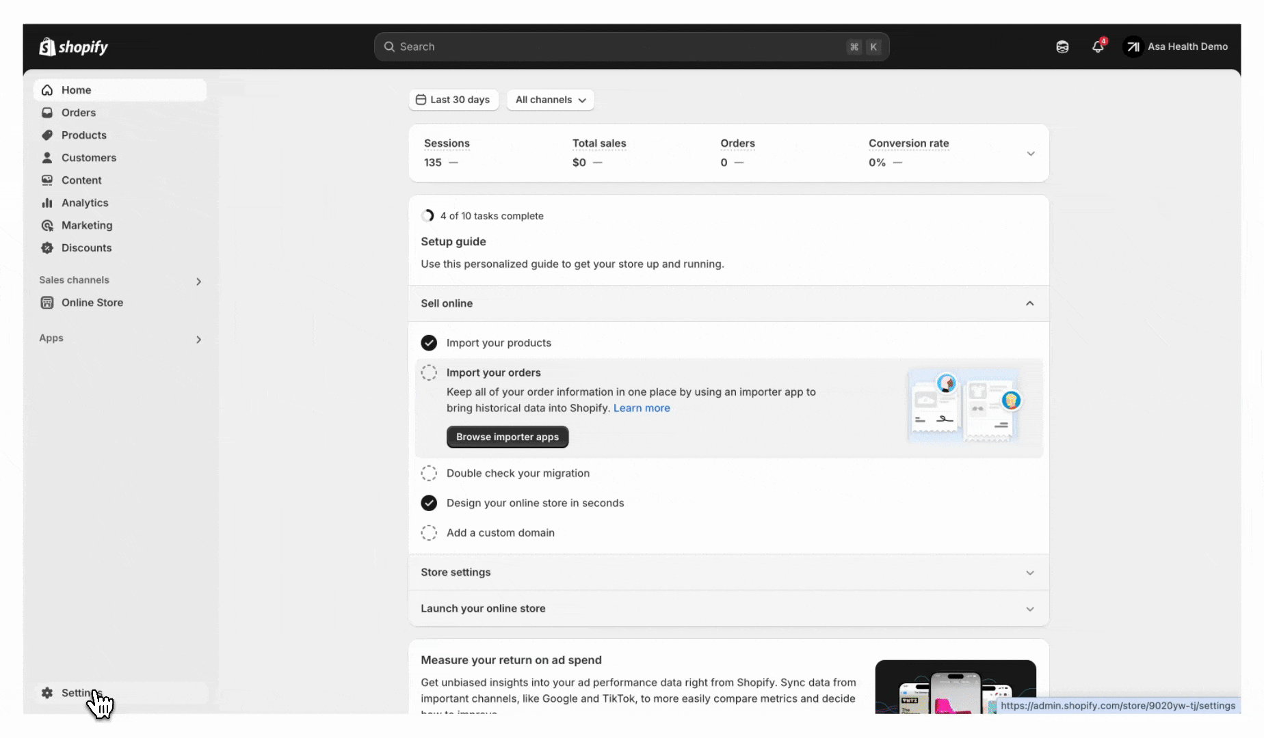1264x738 pixels.
Task: Open the All channels dropdown
Action: 551,100
